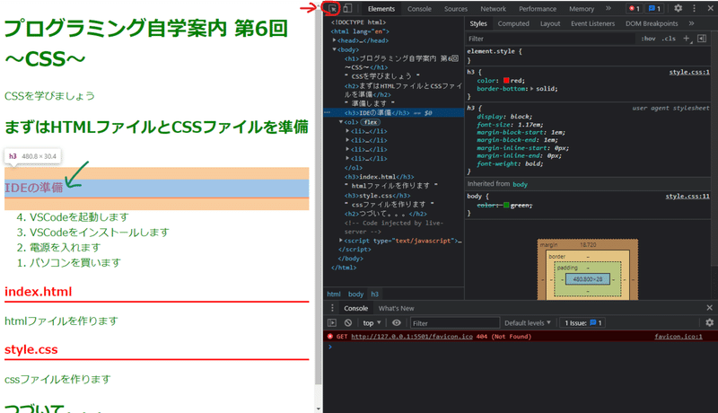This screenshot has height=413, width=718.
Task: Collapse the body element node
Action: (334, 49)
